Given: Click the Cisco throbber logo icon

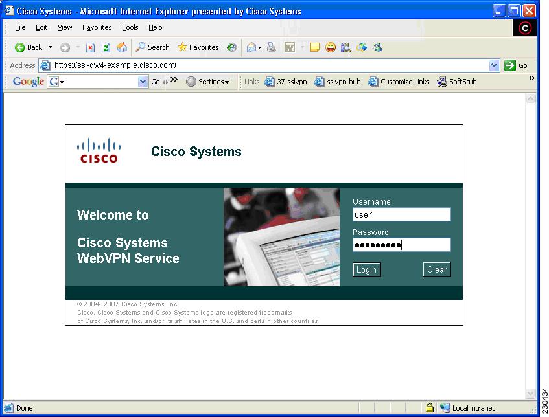Looking at the screenshot, I should coord(524,28).
